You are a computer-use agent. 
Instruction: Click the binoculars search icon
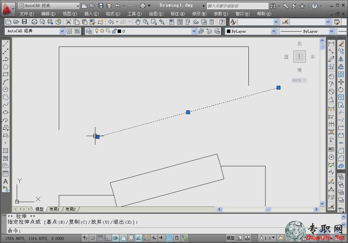click(x=273, y=6)
